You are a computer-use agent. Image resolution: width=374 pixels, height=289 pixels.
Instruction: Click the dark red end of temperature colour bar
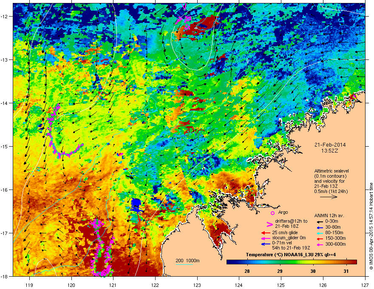tap(354, 262)
